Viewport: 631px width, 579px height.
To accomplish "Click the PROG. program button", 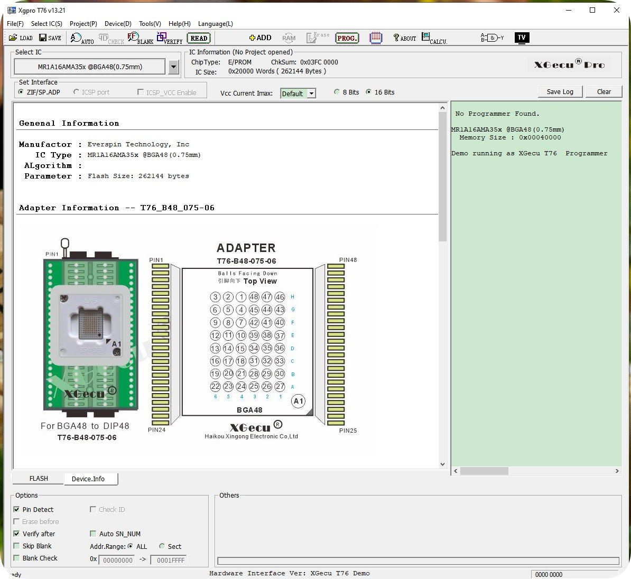I will coord(347,38).
